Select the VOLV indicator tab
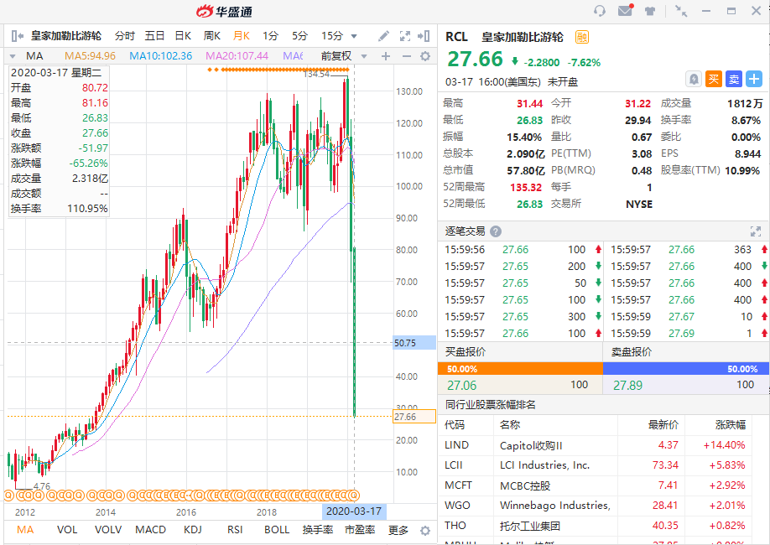This screenshot has width=770, height=545. click(x=108, y=530)
